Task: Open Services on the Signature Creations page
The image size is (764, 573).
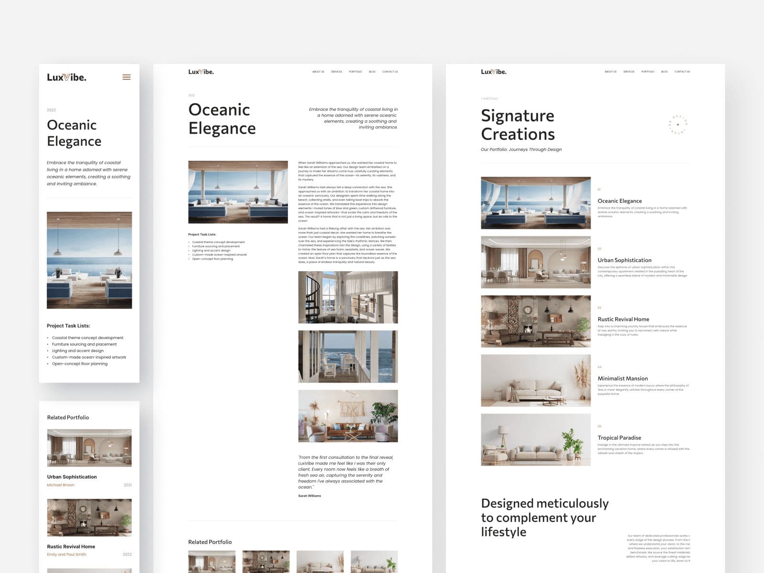Action: pyautogui.click(x=629, y=72)
